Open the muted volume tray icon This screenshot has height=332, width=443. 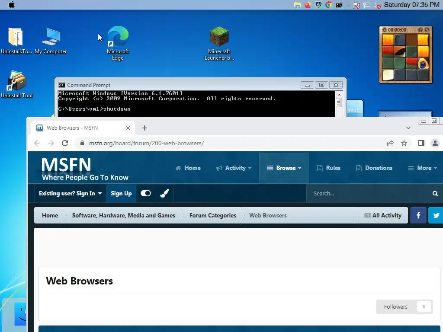click(x=377, y=5)
